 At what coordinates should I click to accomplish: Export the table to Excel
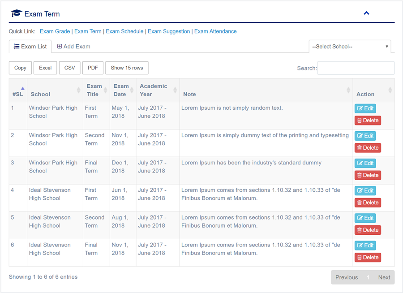pyautogui.click(x=45, y=68)
